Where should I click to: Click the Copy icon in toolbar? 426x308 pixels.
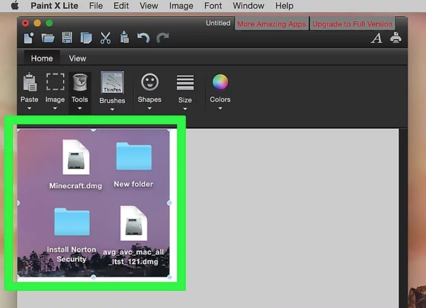[86, 38]
